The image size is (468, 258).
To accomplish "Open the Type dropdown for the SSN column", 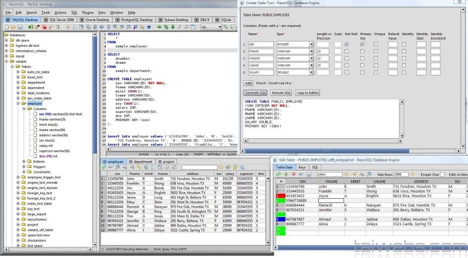I will point(311,44).
